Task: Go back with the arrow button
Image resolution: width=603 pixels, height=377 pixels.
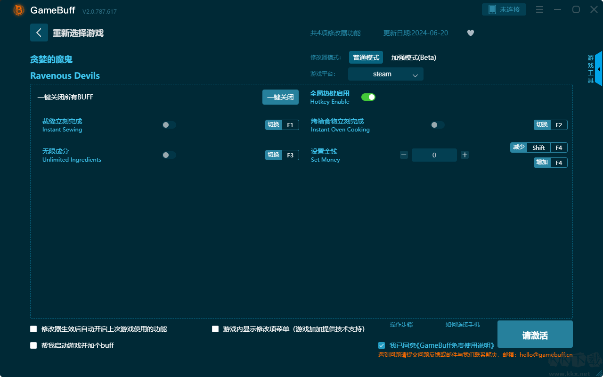Action: coord(39,33)
